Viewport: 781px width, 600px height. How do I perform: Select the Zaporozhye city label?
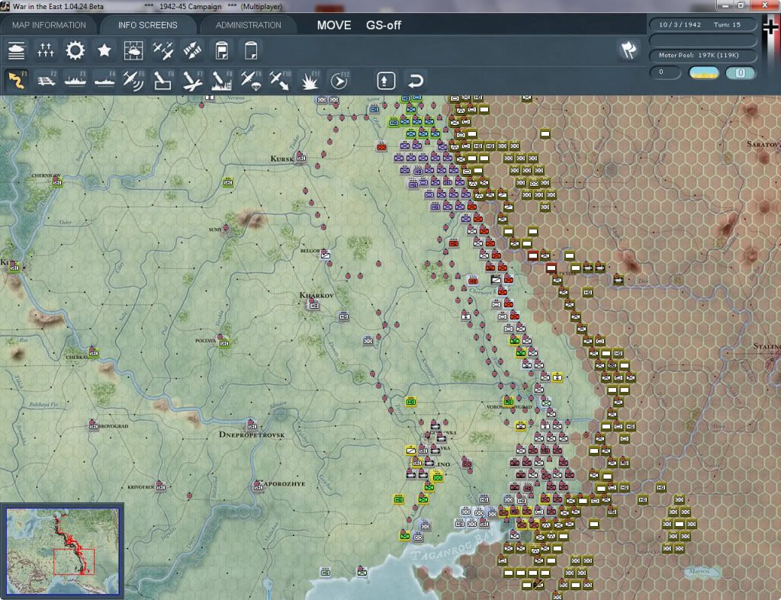point(284,483)
